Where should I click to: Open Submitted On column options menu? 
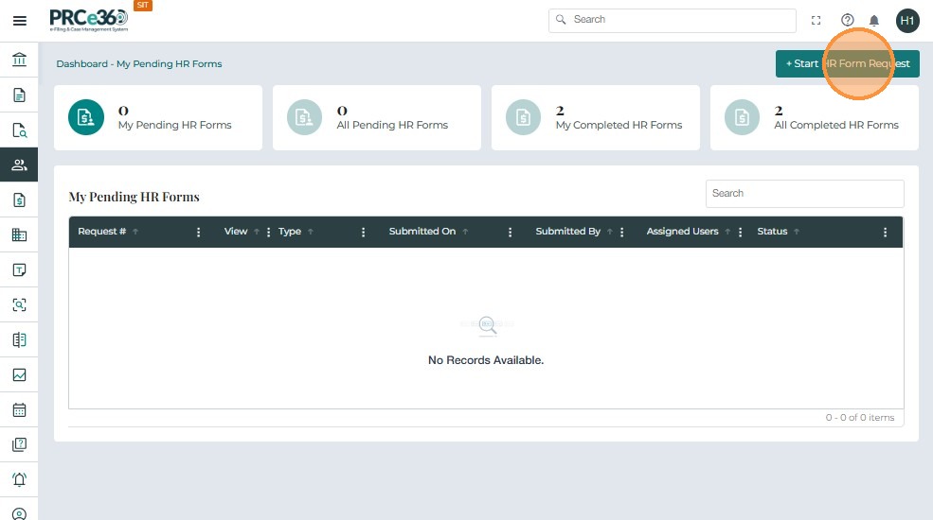(510, 232)
